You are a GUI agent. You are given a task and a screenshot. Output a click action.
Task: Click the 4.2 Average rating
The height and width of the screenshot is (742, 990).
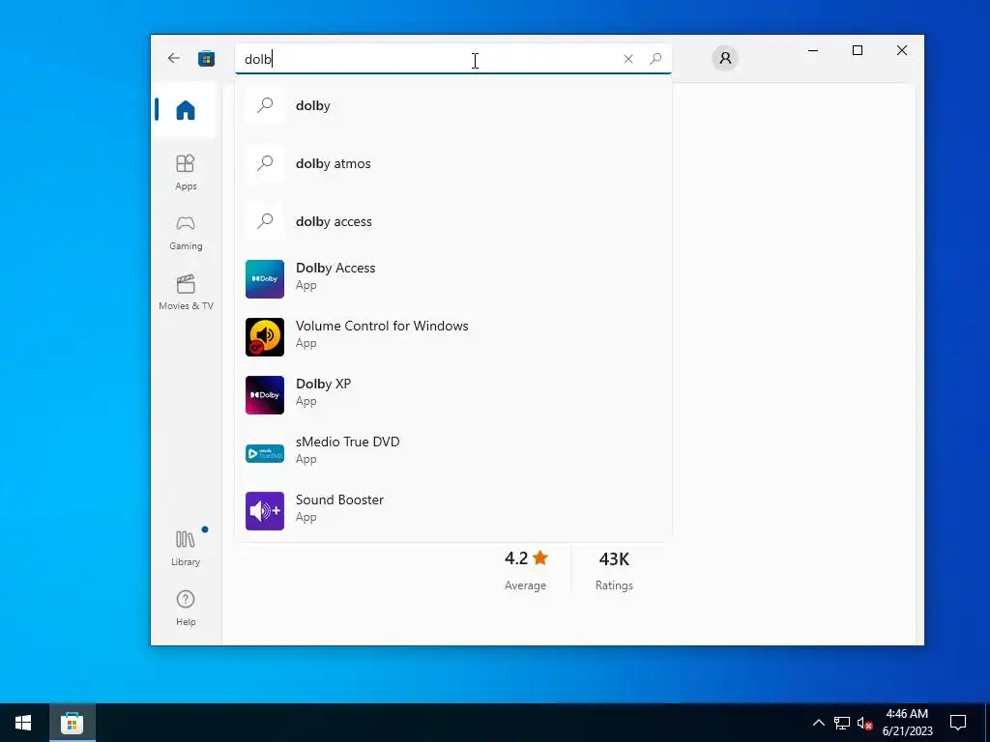click(526, 570)
